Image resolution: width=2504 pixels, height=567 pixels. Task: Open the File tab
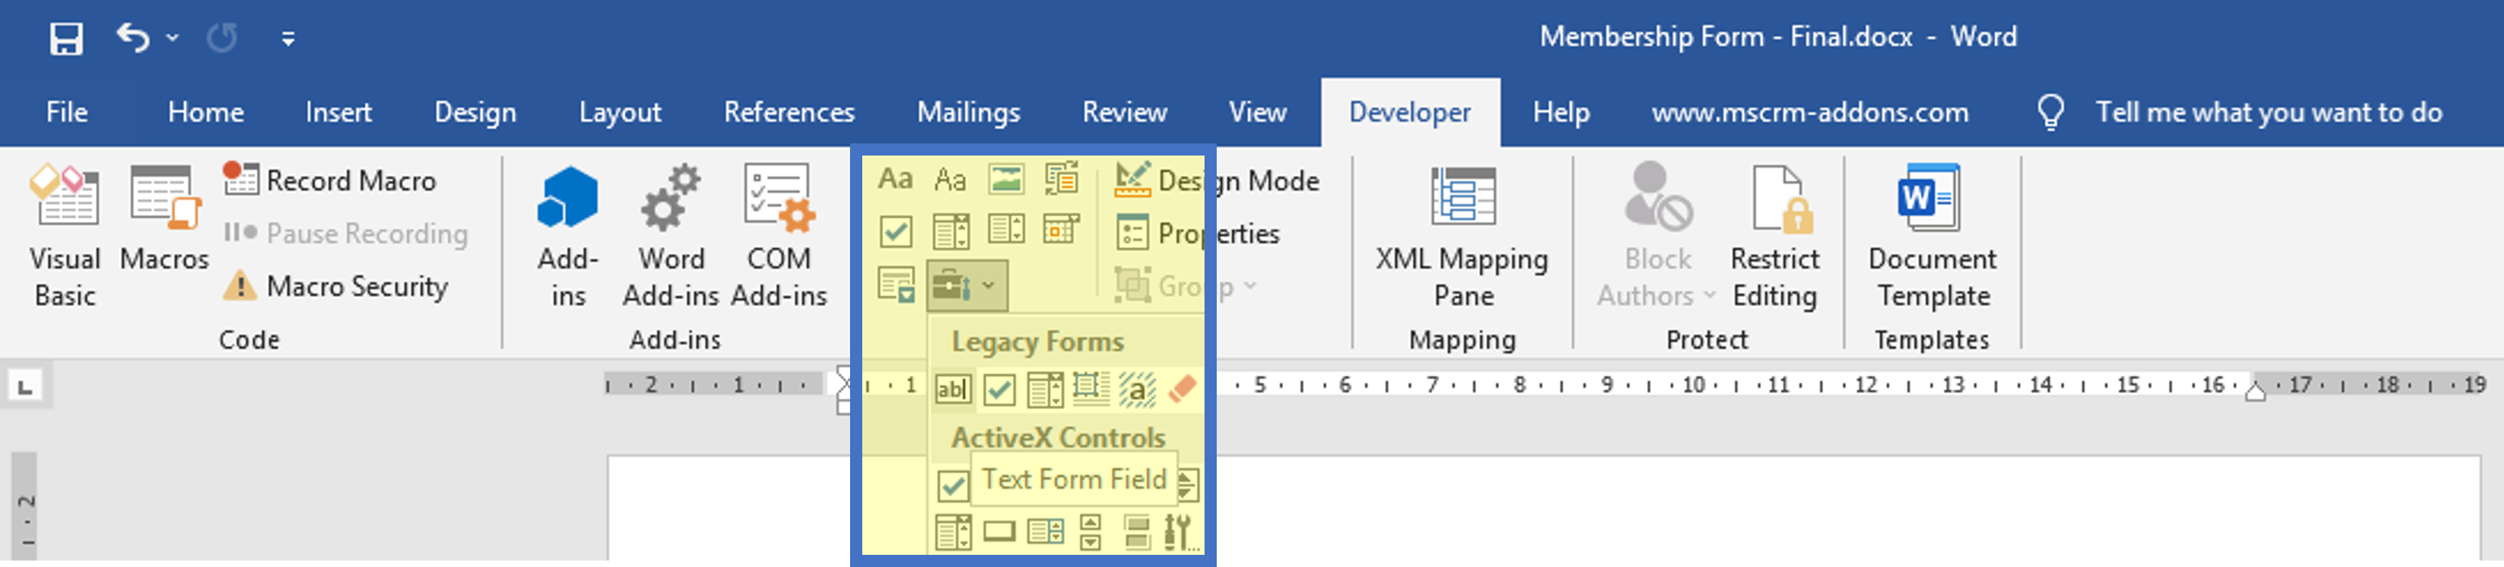point(67,113)
